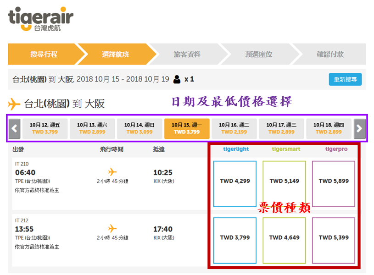Click the 出發 column header
The width and height of the screenshot is (374, 275).
18,149
